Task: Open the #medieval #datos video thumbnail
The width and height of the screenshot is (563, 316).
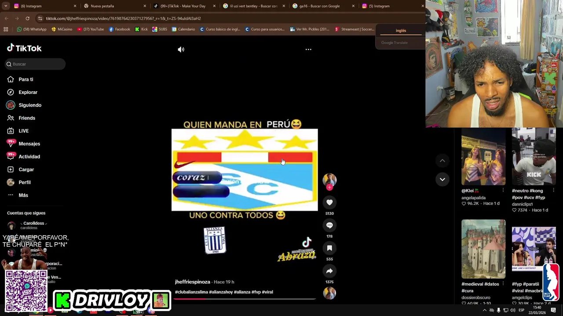Action: (x=483, y=249)
